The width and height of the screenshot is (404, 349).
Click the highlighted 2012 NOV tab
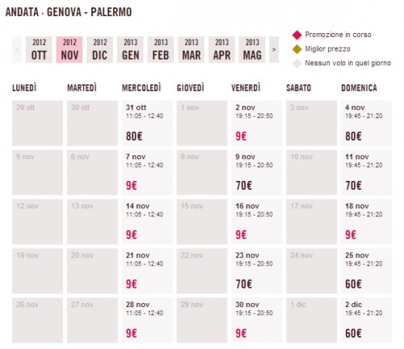[69, 50]
